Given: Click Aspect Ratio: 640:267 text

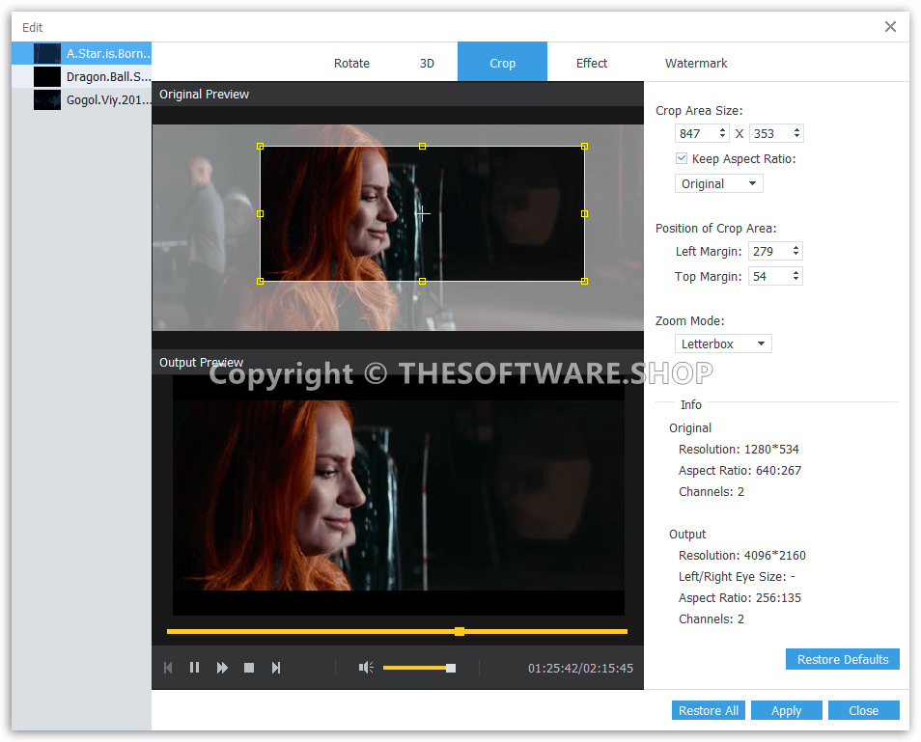Looking at the screenshot, I should pos(740,470).
